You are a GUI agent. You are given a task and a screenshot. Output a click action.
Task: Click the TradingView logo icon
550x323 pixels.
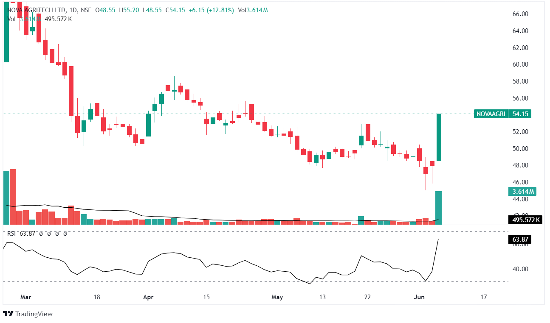click(x=8, y=314)
